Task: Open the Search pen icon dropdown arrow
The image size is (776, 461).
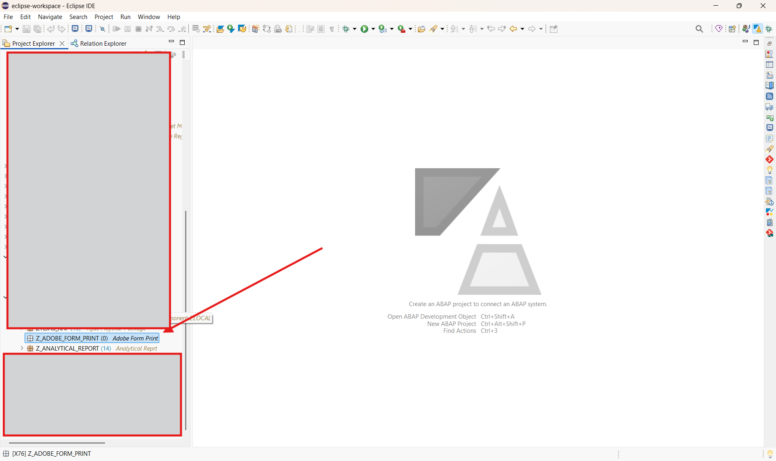Action: tap(442, 29)
